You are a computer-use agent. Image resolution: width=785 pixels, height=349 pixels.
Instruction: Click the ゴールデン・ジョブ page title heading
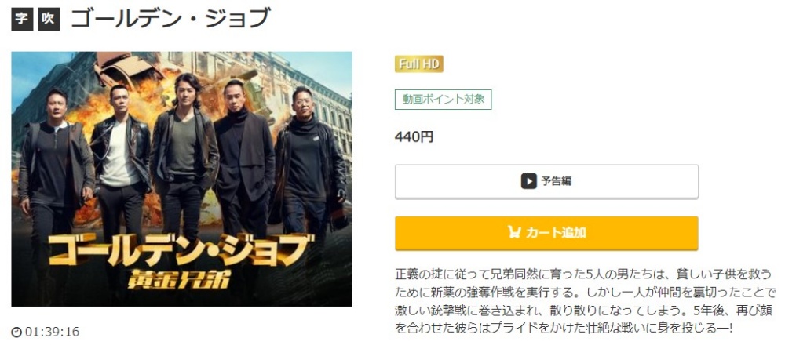point(170,19)
